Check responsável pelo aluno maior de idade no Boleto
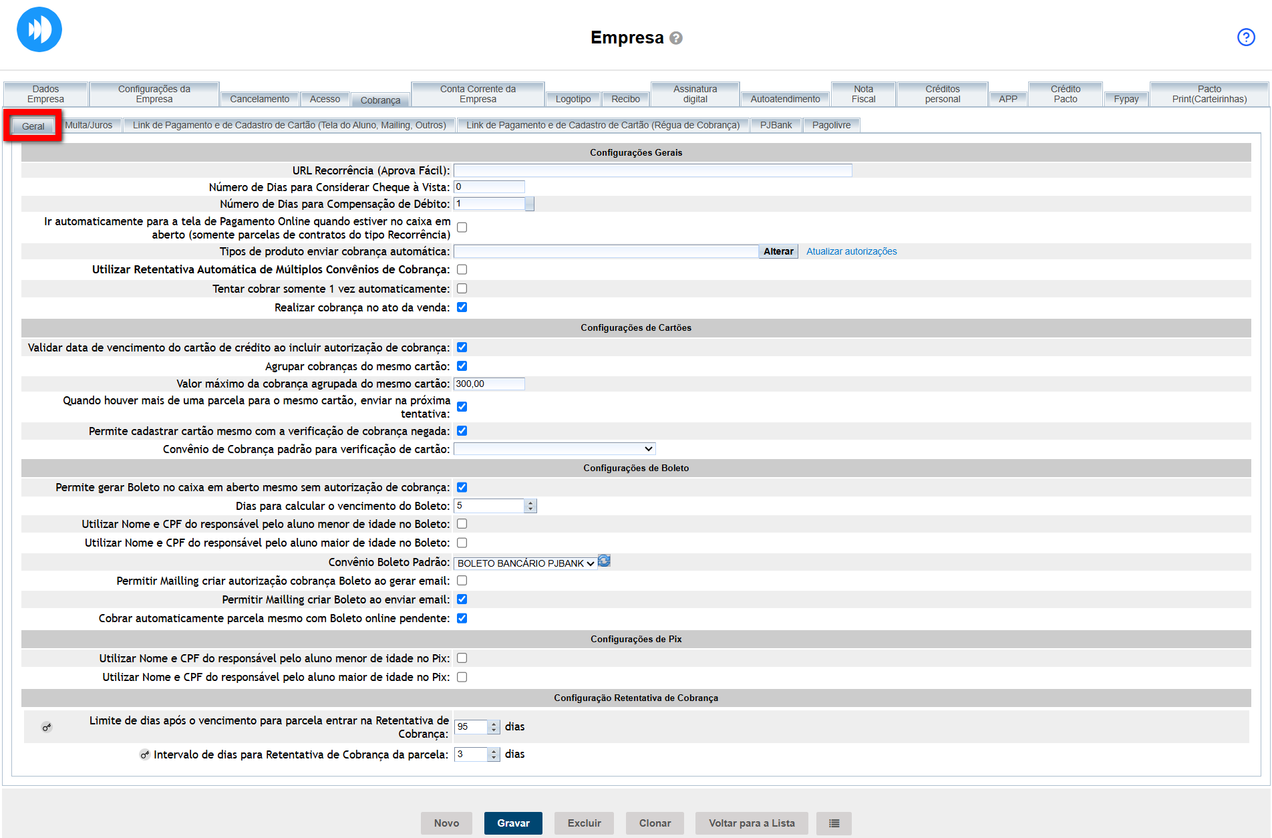Screen dimensions: 1272x838 [462, 543]
